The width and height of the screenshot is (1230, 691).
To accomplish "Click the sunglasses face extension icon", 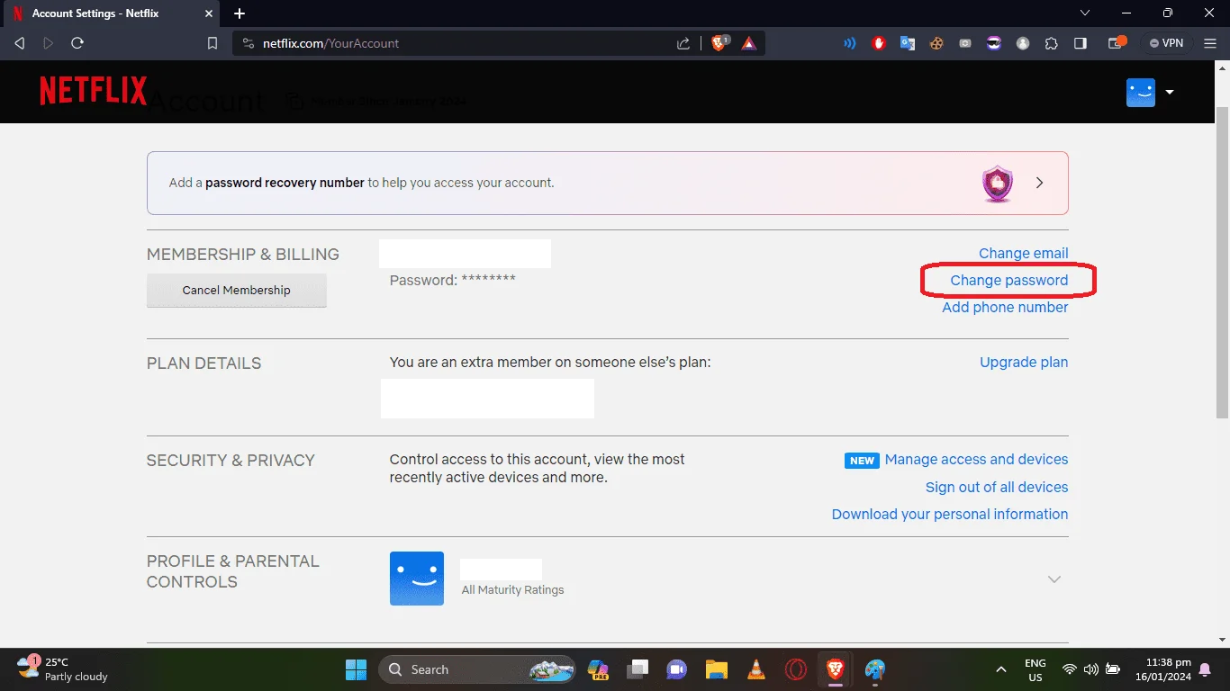I will click(x=994, y=43).
